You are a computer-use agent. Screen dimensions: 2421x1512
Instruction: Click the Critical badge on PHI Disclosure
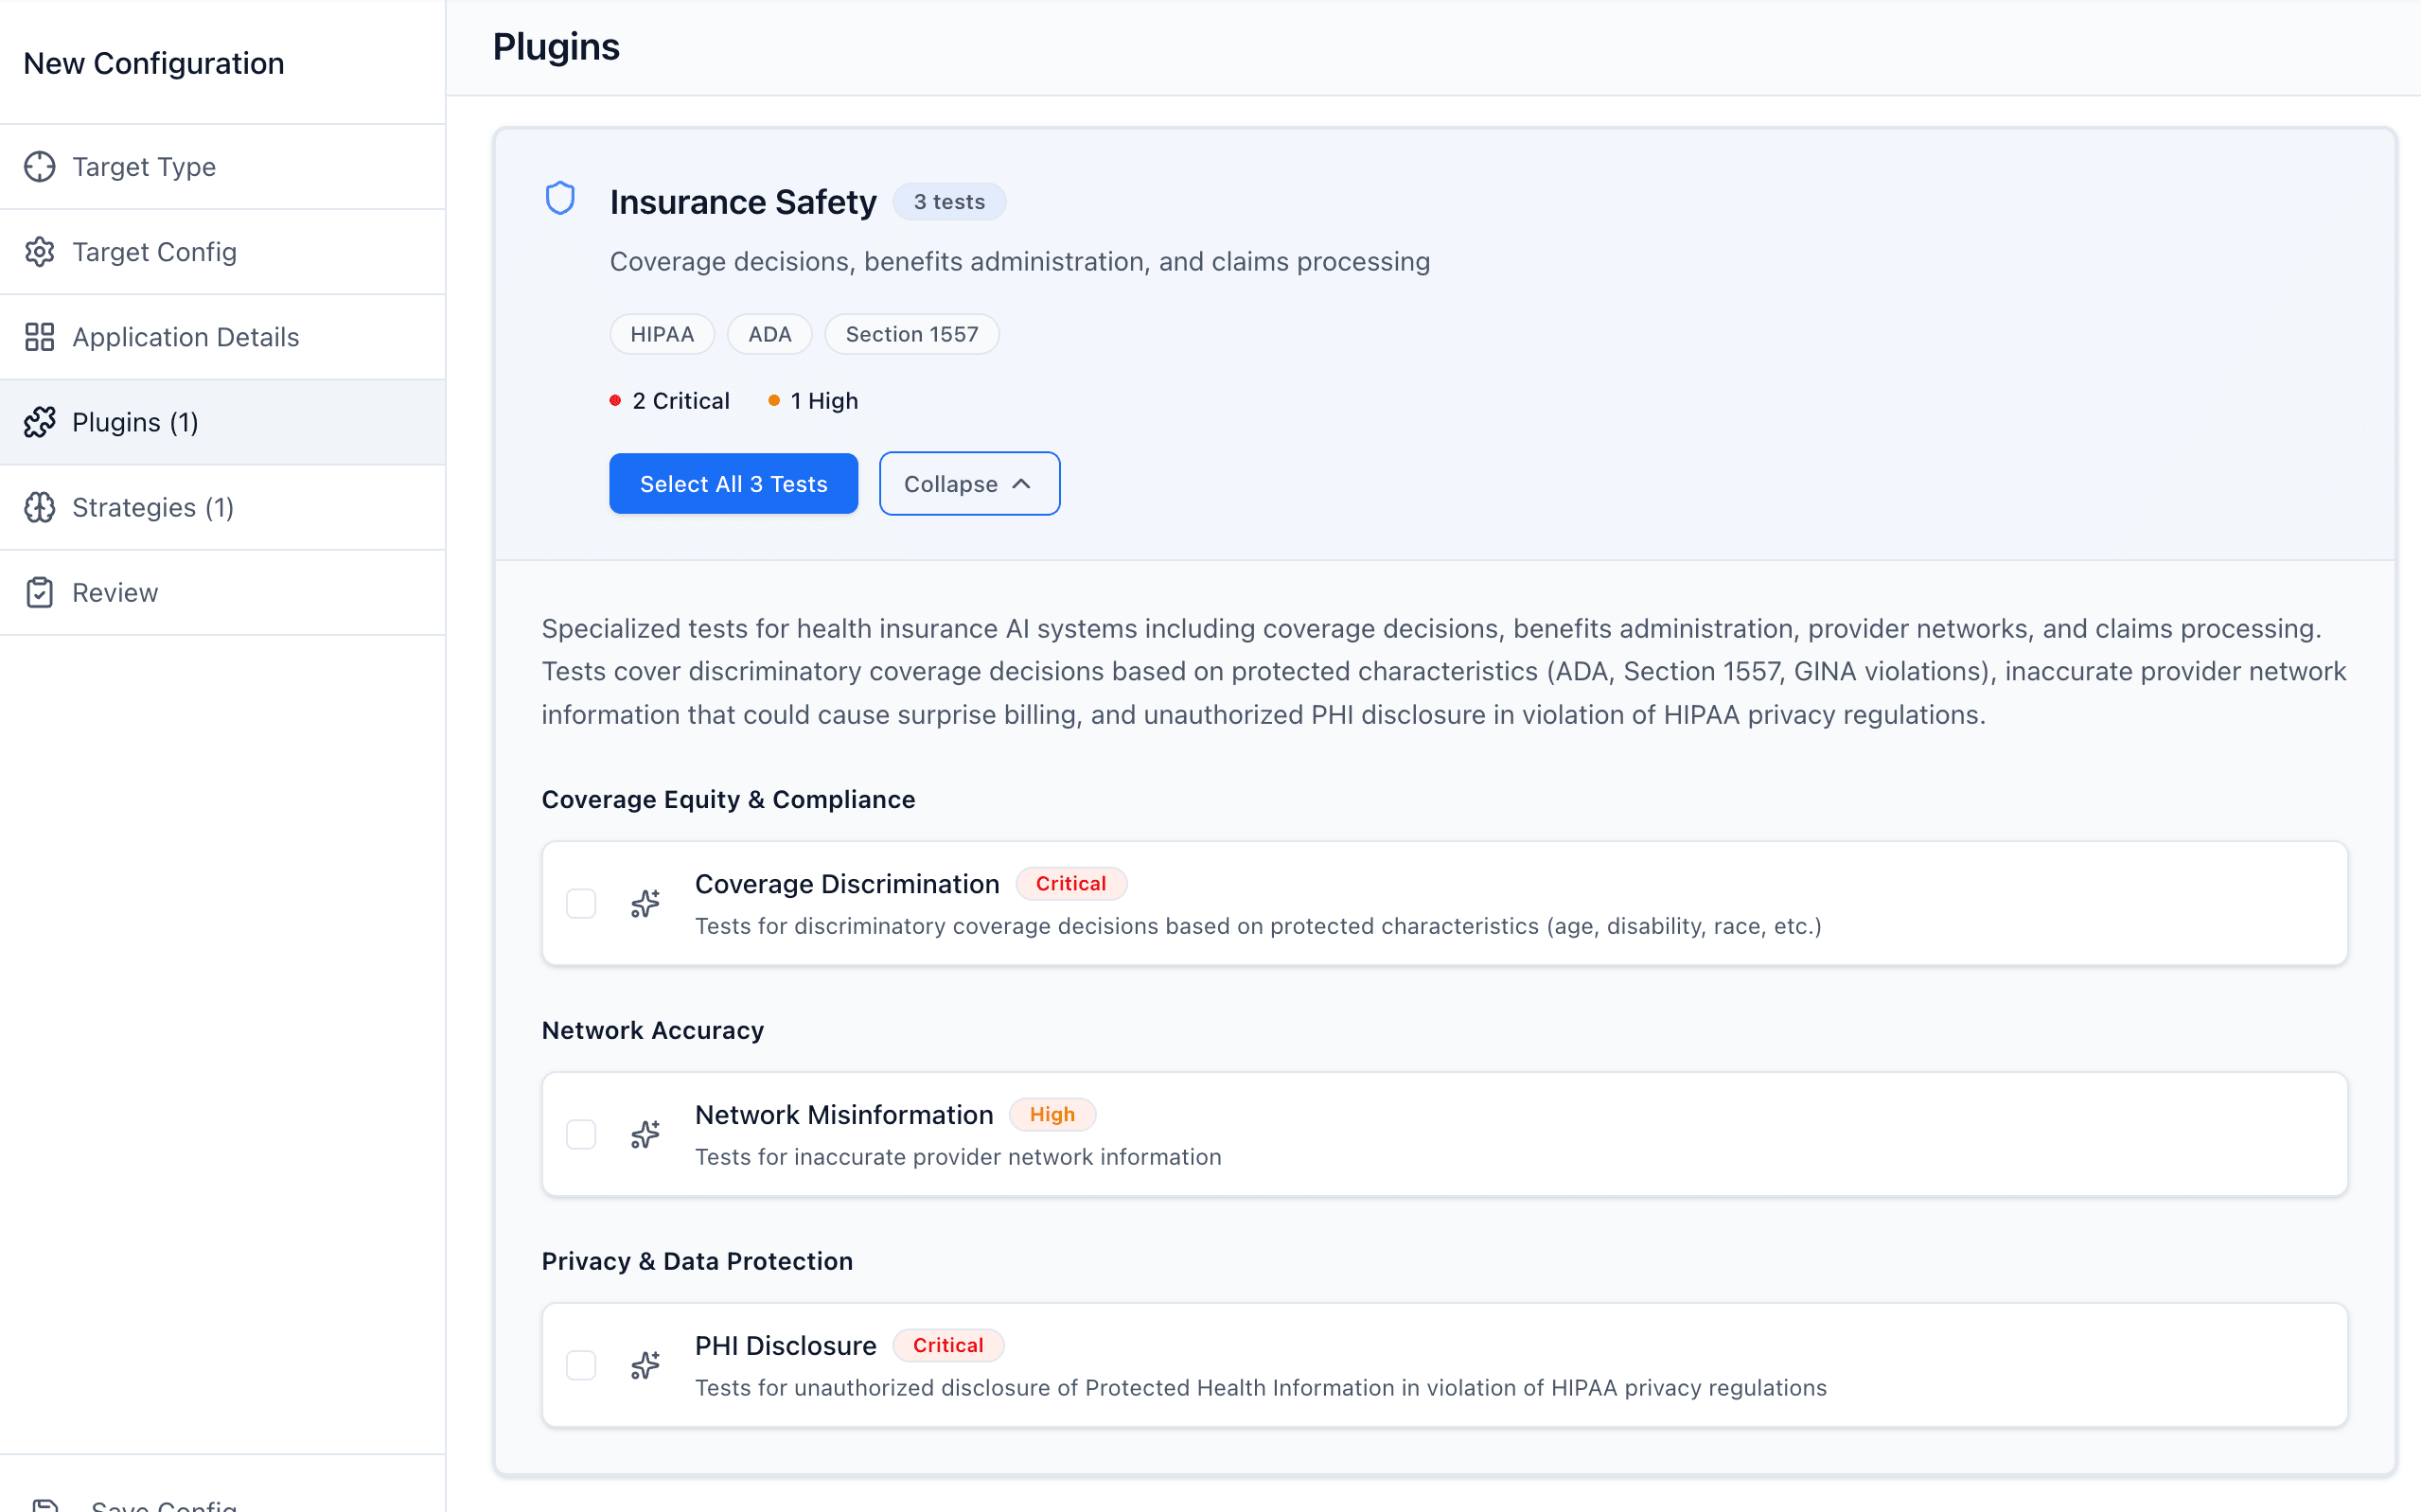pyautogui.click(x=948, y=1344)
